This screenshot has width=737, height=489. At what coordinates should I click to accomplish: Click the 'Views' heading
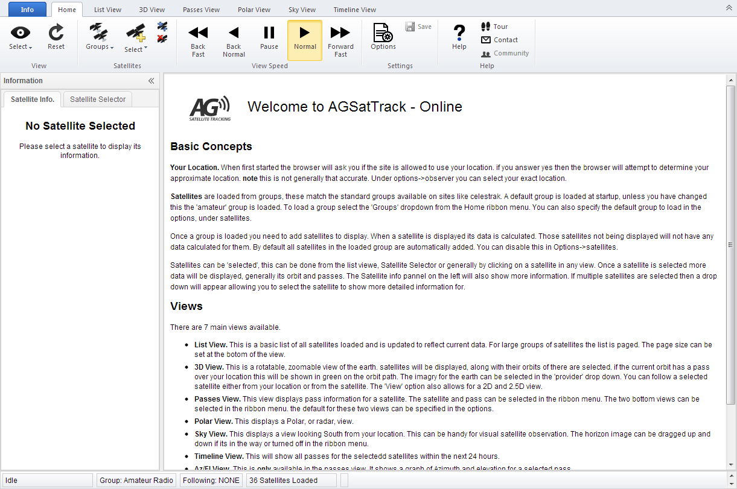pos(187,306)
